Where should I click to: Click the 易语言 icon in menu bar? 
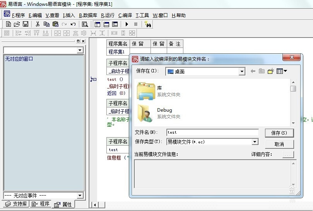[7, 14]
